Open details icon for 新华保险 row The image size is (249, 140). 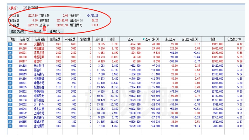(x=10, y=100)
